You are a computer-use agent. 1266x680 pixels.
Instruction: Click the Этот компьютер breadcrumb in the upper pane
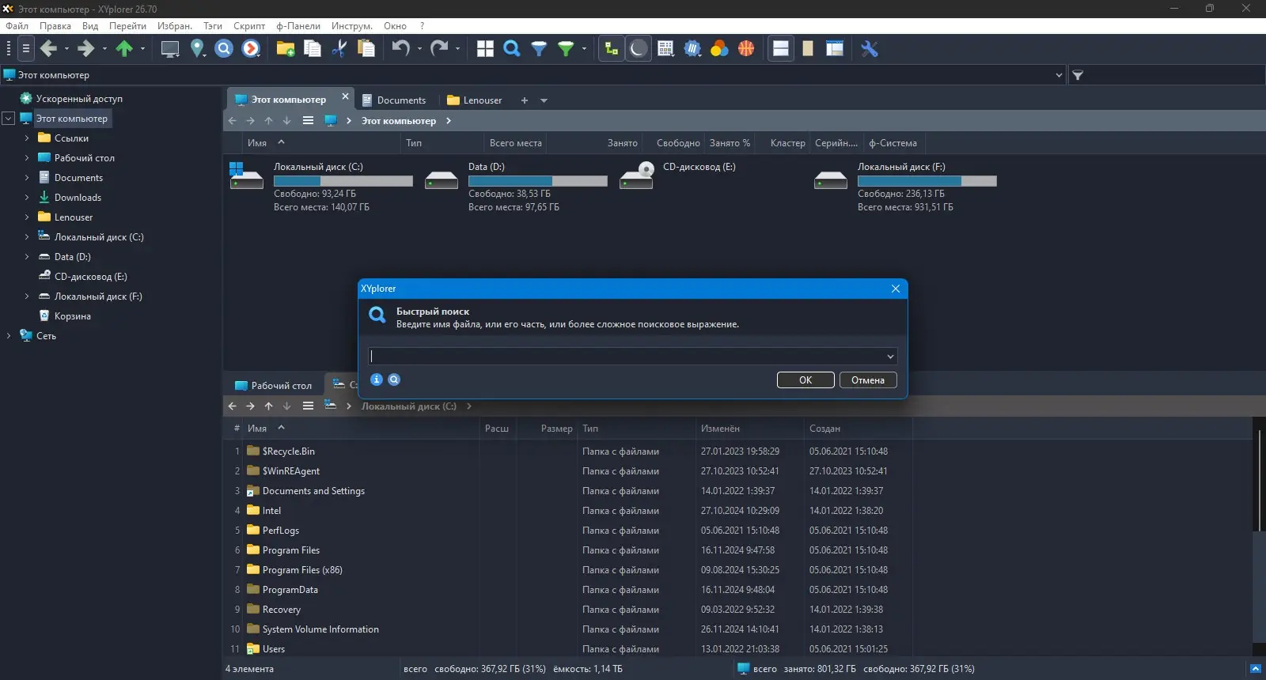pyautogui.click(x=399, y=121)
